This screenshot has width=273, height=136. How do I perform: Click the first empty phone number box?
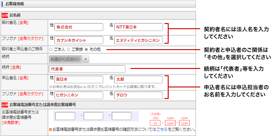pos(65,116)
